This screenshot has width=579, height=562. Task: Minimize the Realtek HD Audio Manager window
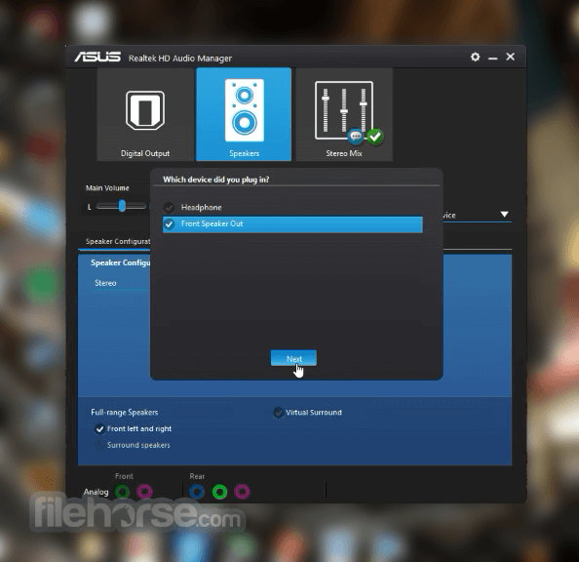(492, 58)
